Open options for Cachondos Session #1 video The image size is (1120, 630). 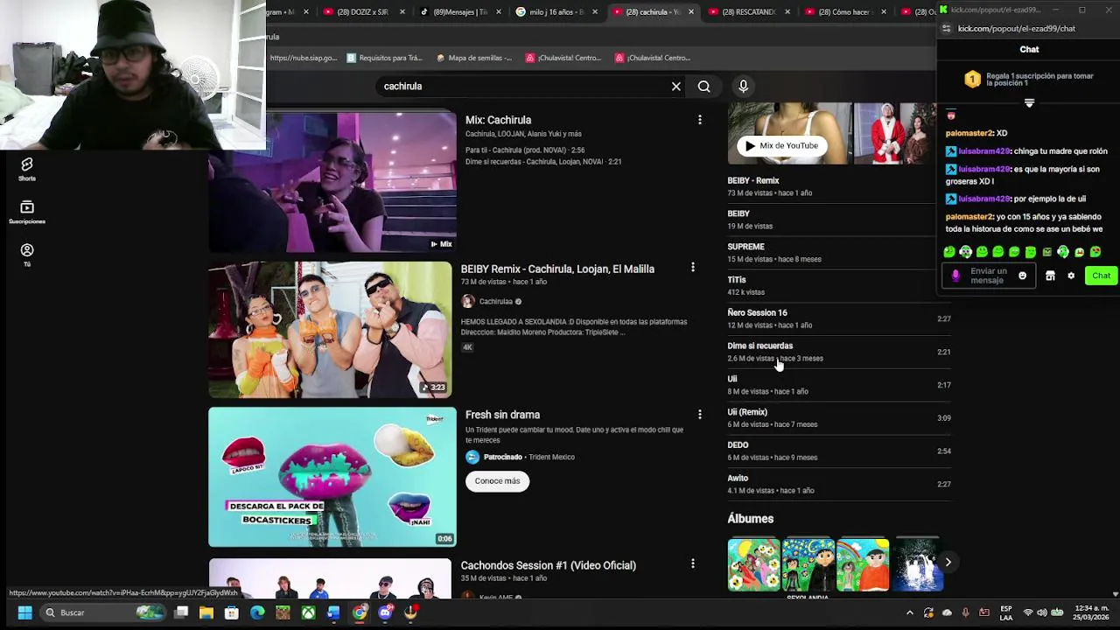tap(692, 564)
